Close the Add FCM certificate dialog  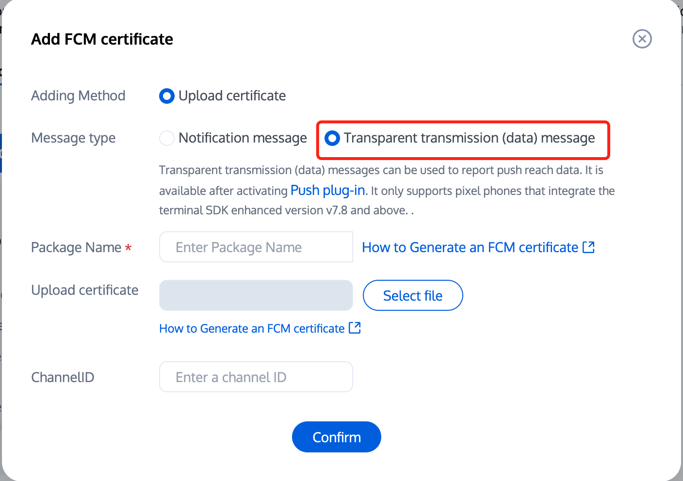pos(642,39)
